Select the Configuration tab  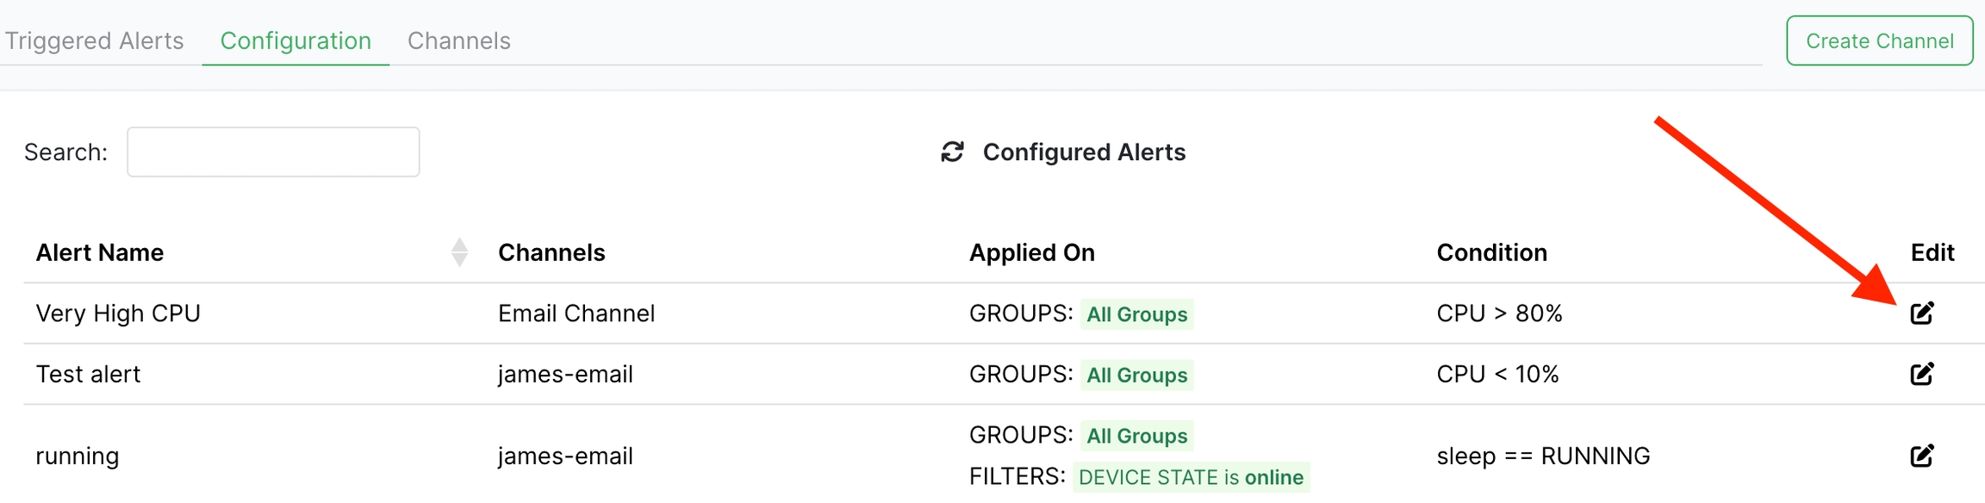pos(296,40)
